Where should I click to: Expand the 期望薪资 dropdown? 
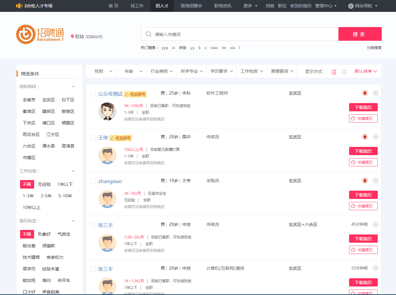tap(282, 71)
